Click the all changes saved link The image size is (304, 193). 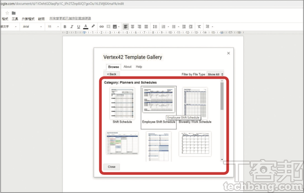70,18
